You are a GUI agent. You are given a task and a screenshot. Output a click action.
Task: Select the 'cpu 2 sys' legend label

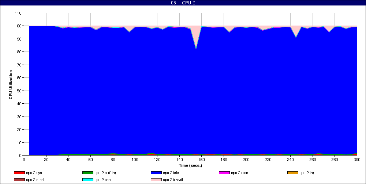[x=34, y=173]
